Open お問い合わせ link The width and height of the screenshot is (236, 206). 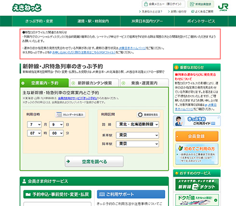pyautogui.click(x=177, y=12)
